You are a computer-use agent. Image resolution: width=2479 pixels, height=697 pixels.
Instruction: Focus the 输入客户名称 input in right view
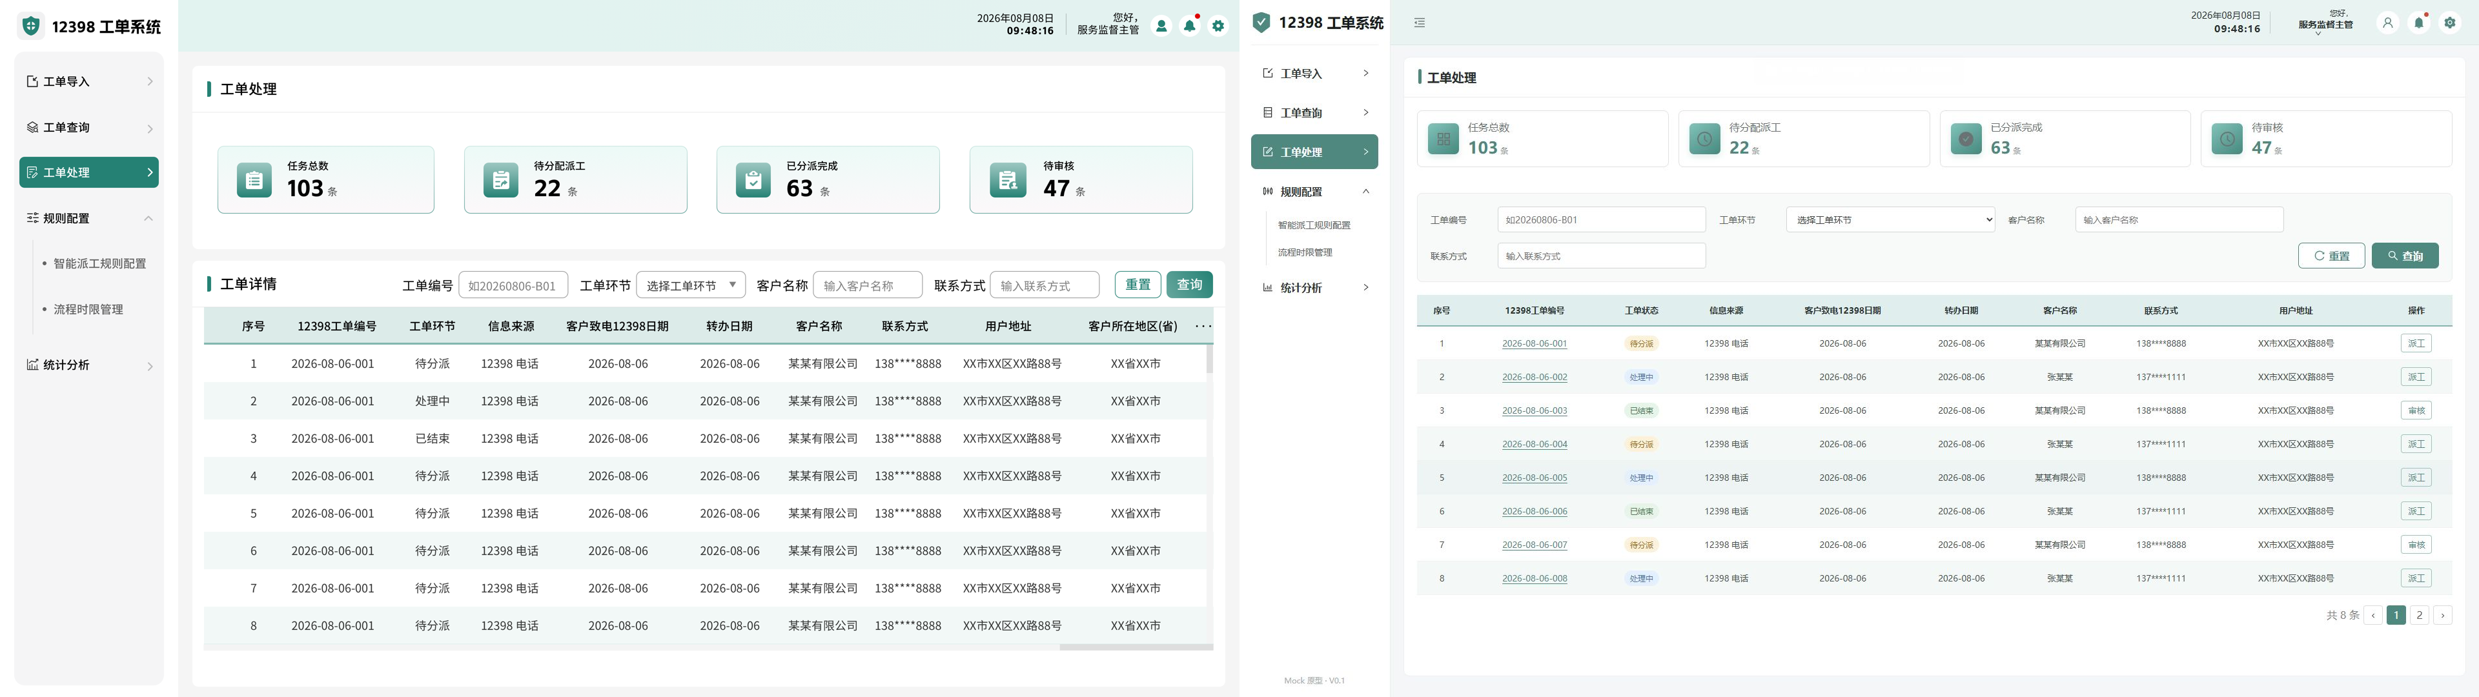[2179, 219]
